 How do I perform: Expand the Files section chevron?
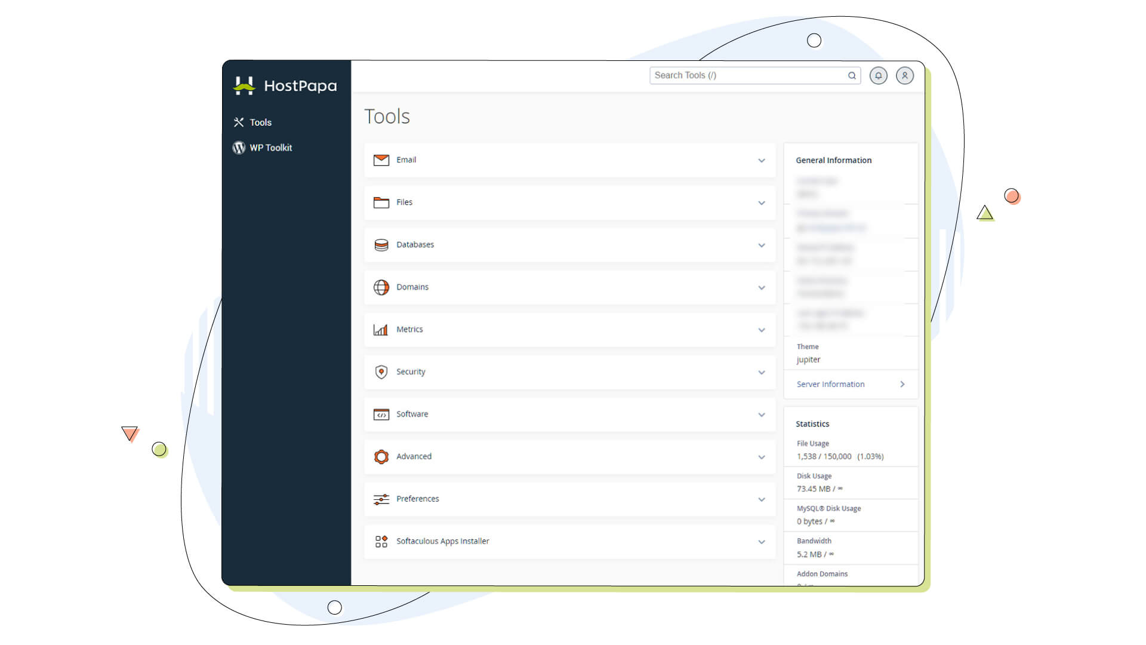(761, 203)
